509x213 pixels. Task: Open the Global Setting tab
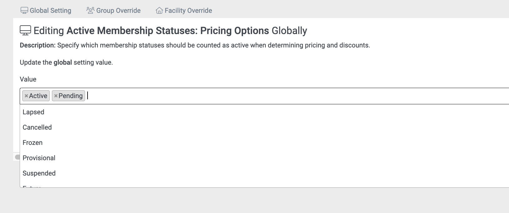46,11
